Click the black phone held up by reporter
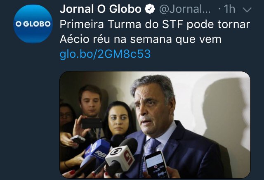 (x=92, y=123)
